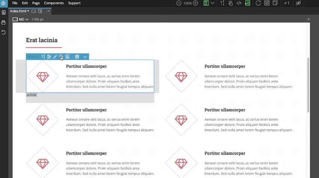Click the zoom out minus icon

tap(179, 3)
